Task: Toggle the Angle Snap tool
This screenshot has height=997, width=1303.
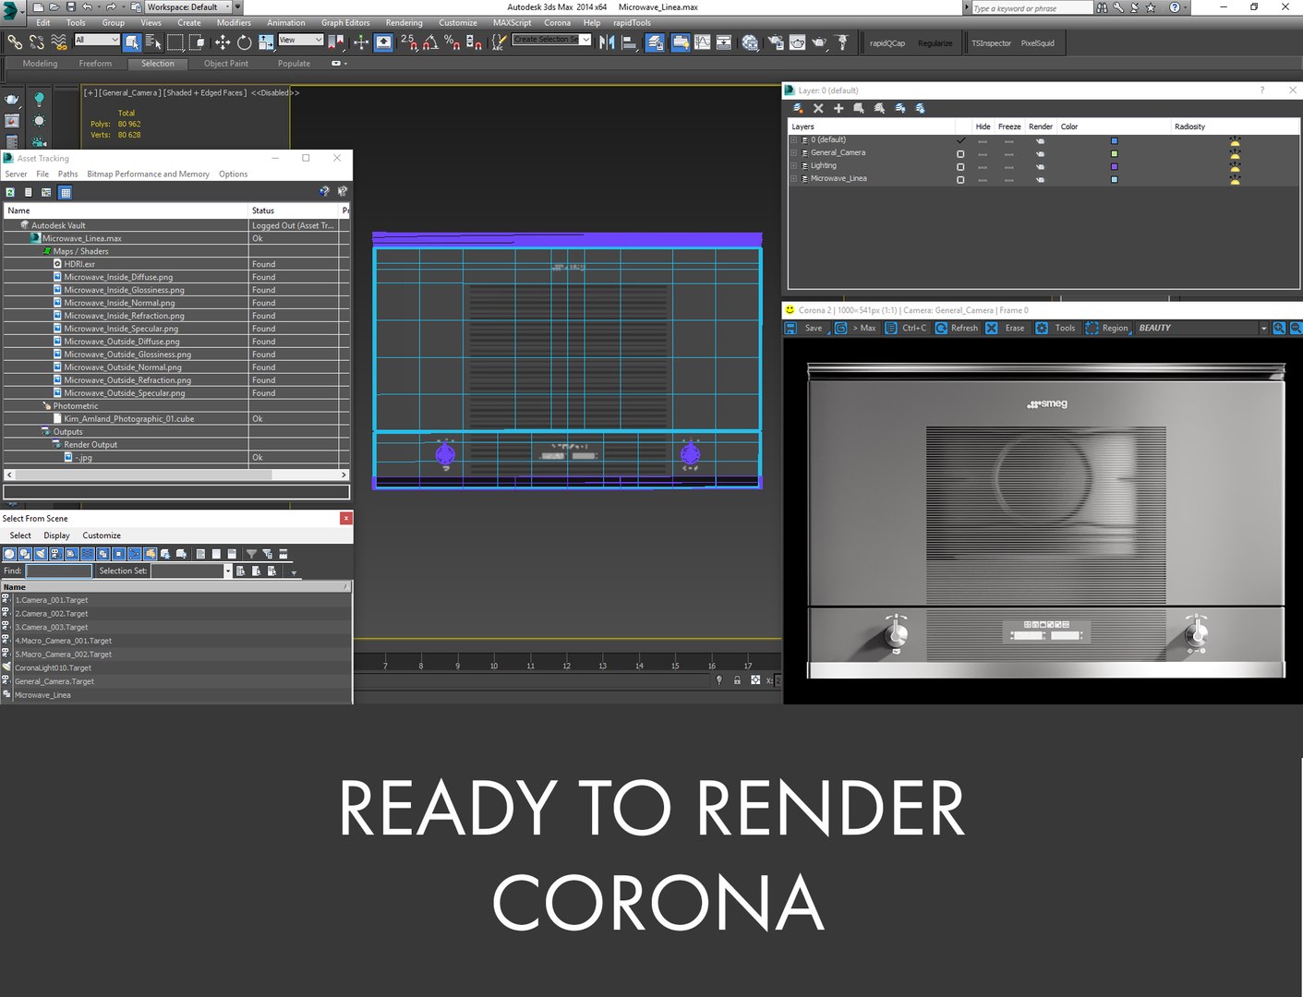Action: pyautogui.click(x=430, y=42)
